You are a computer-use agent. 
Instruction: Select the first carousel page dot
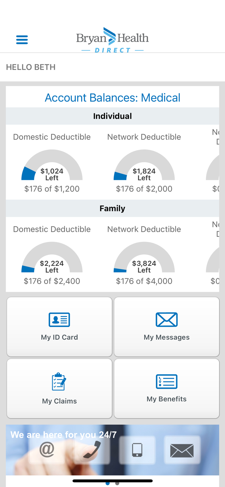click(x=107, y=483)
